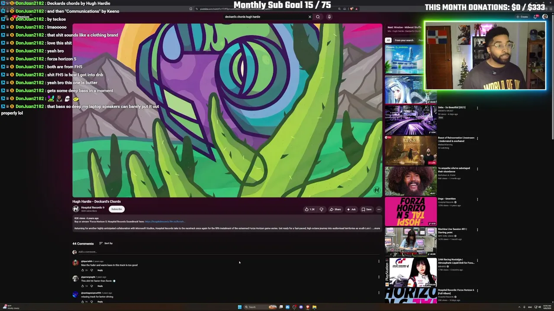Open options for 'Machina Live Session' video
Image resolution: width=554 pixels, height=311 pixels.
click(477, 230)
